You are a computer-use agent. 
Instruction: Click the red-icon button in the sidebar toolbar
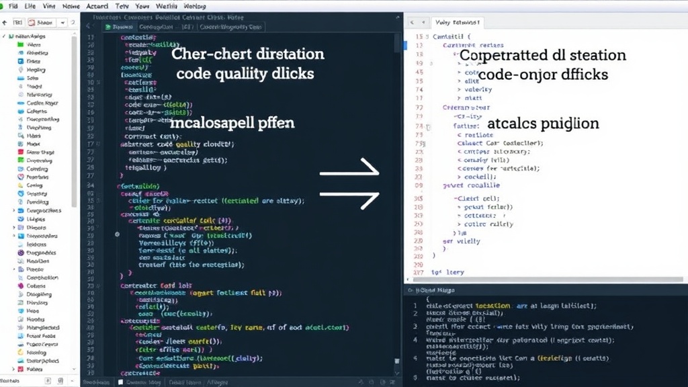point(40,22)
